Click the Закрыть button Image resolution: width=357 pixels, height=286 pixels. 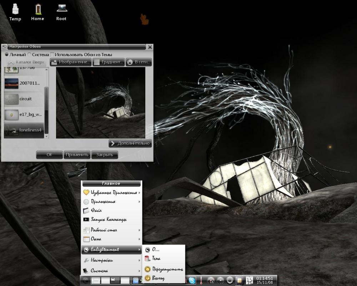[x=105, y=155]
